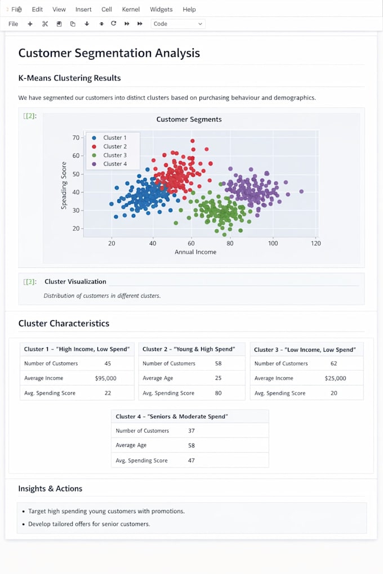Cut the selected cell with the scissors icon
The height and width of the screenshot is (574, 383).
point(45,24)
